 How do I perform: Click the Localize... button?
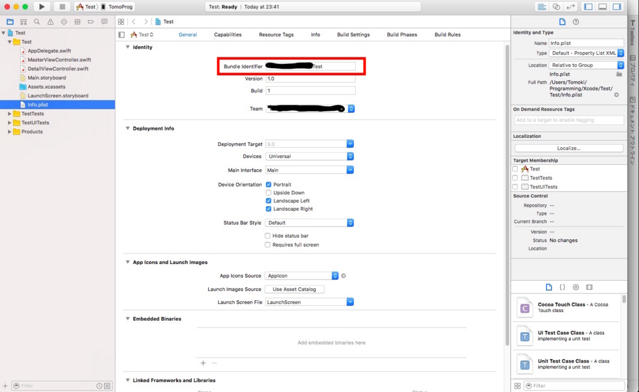pos(568,149)
